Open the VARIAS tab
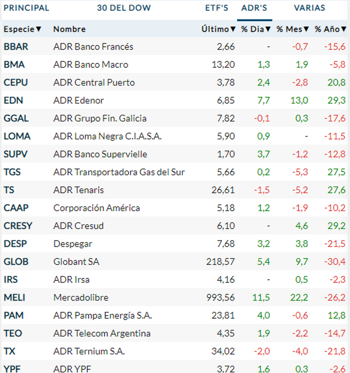The height and width of the screenshot is (373, 350). [x=309, y=8]
